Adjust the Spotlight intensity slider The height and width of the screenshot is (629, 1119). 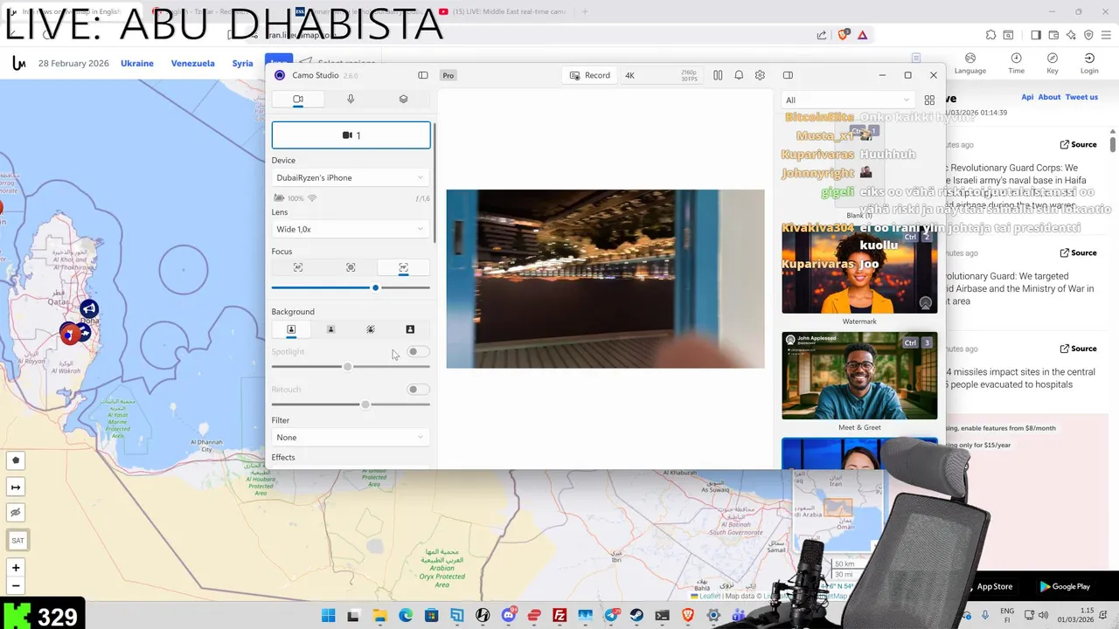[351, 367]
